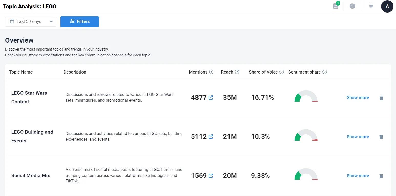This screenshot has height=196, width=396.
Task: Delete the Social Media Mix topic
Action: (x=381, y=176)
